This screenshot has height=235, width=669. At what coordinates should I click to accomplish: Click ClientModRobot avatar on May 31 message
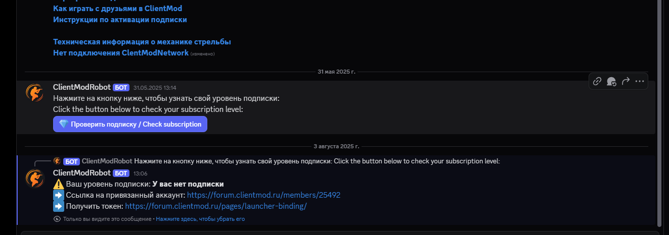coord(34,92)
